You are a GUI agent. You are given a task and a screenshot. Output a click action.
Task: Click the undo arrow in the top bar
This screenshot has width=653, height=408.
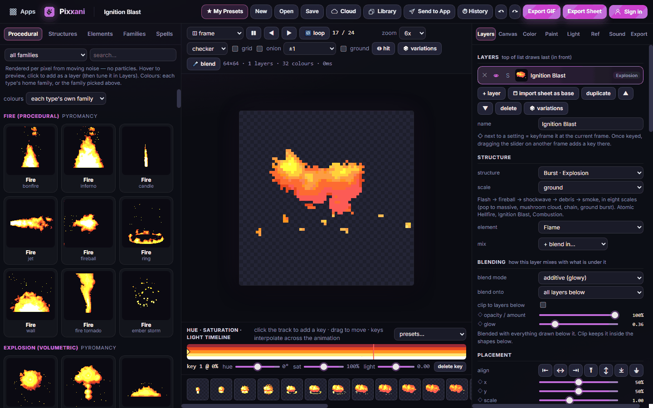point(501,12)
